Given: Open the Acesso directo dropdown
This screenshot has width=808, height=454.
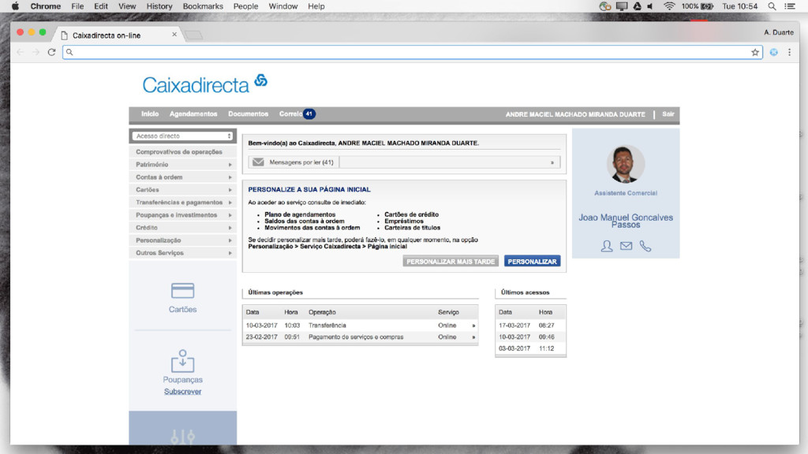Looking at the screenshot, I should [182, 136].
